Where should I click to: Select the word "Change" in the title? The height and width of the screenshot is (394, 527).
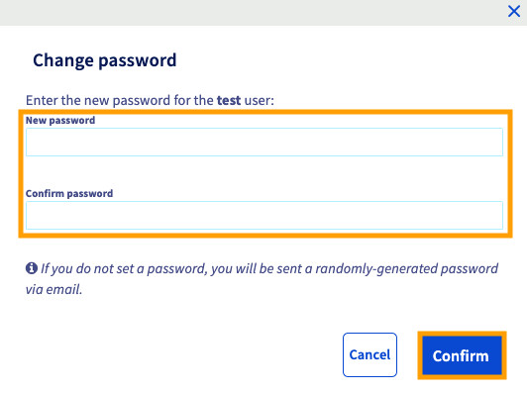click(x=63, y=60)
